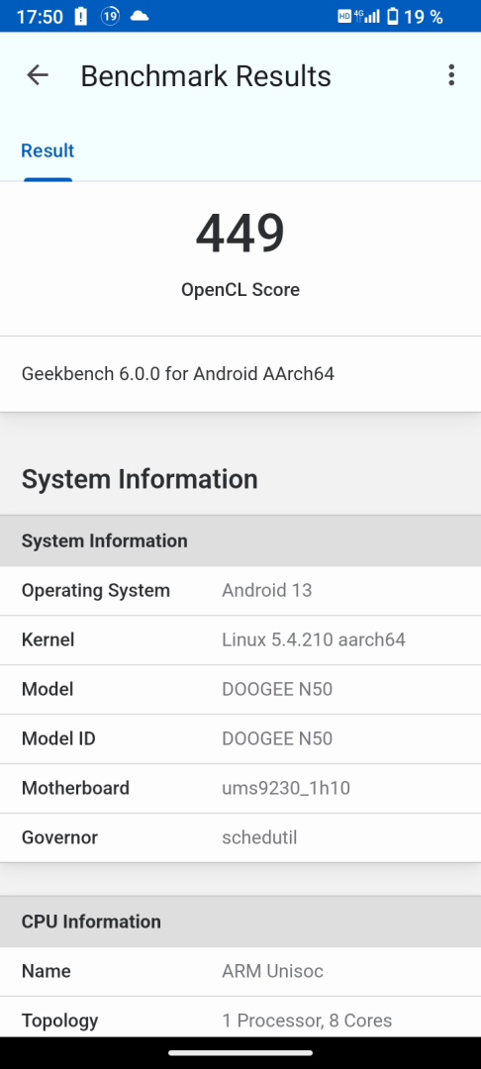Tap the cloud icon in status bar
The image size is (481, 1069).
140,16
